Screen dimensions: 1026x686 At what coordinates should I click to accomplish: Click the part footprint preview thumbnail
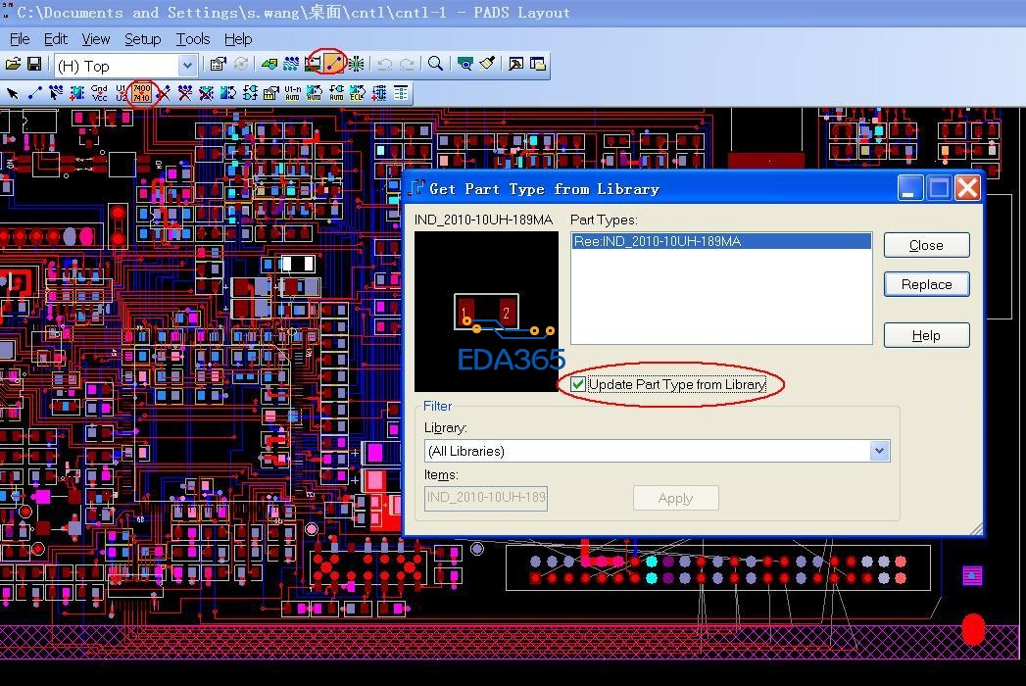486,312
